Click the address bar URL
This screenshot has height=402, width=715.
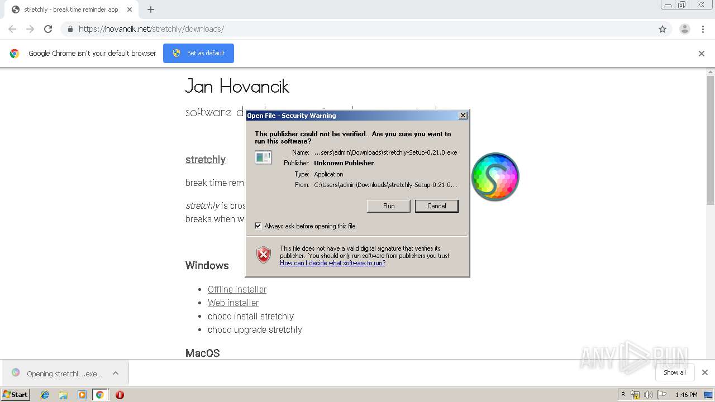(151, 29)
